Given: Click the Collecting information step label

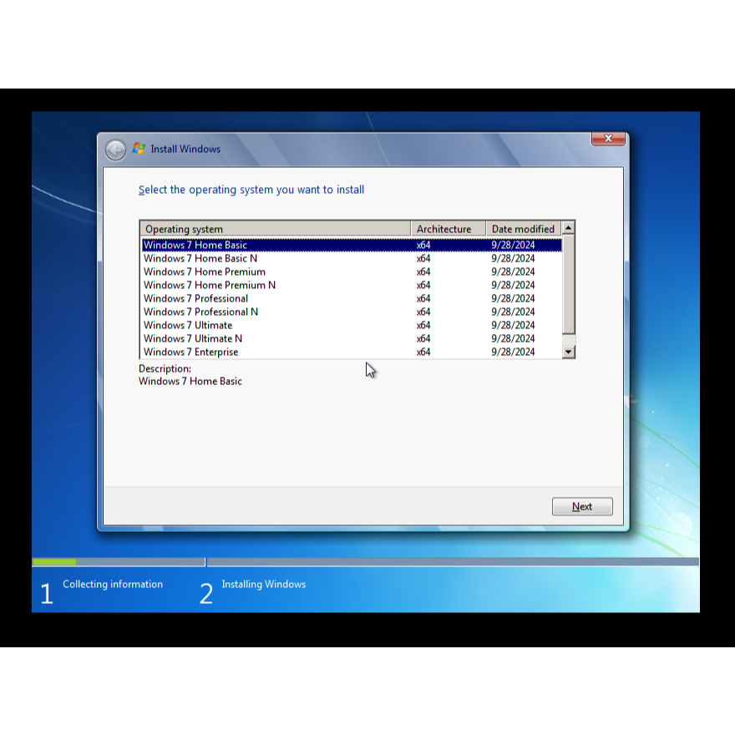Looking at the screenshot, I should (113, 584).
